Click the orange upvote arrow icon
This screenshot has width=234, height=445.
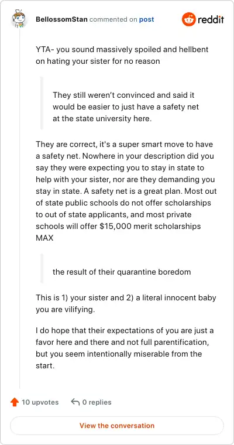point(14,402)
